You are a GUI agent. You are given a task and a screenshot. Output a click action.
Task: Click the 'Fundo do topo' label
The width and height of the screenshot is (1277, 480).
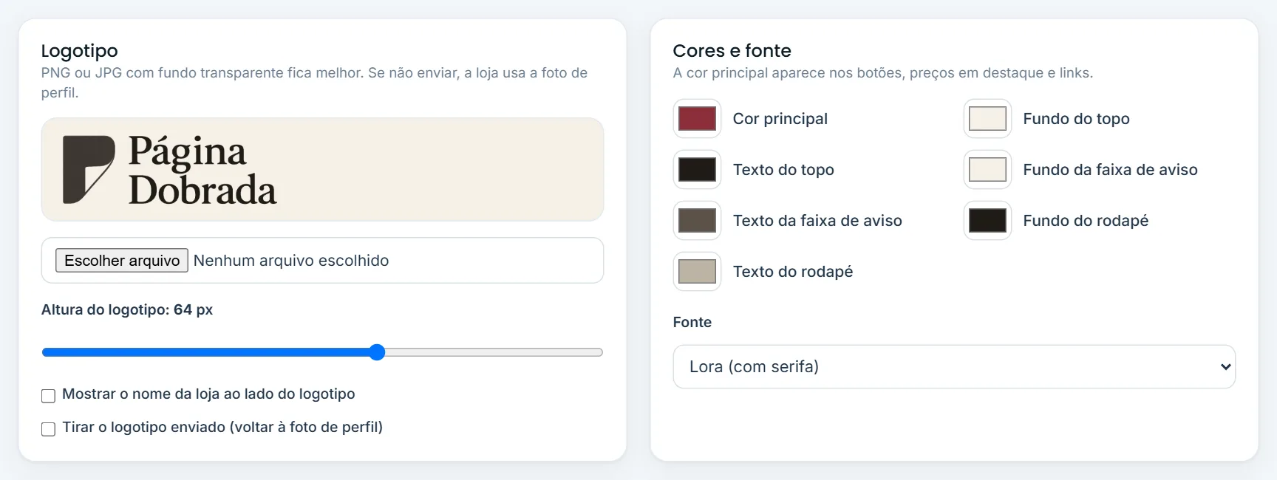point(1076,119)
